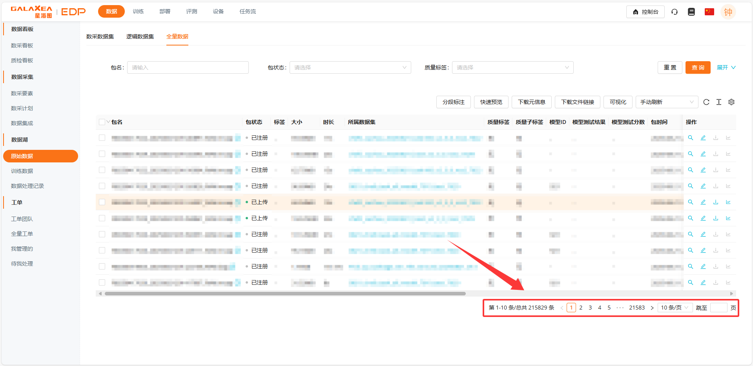Open the column settings gear icon
Image resolution: width=753 pixels, height=366 pixels.
coord(731,102)
